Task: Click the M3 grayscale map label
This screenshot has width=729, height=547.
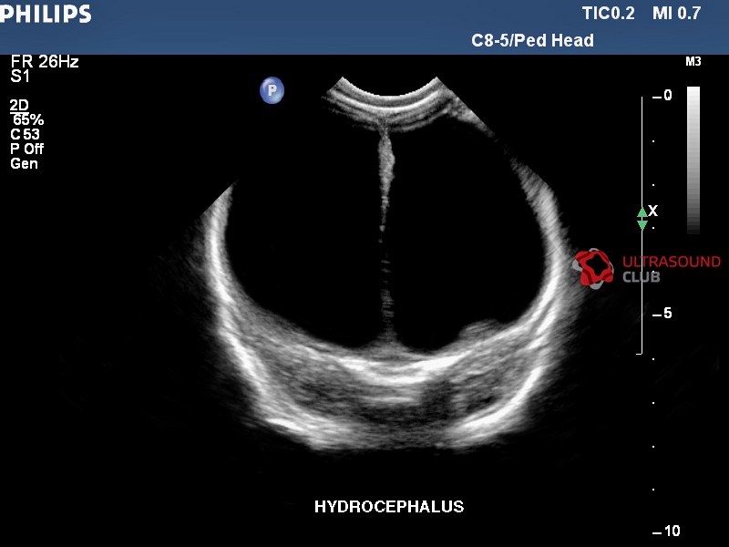Action: 693,61
